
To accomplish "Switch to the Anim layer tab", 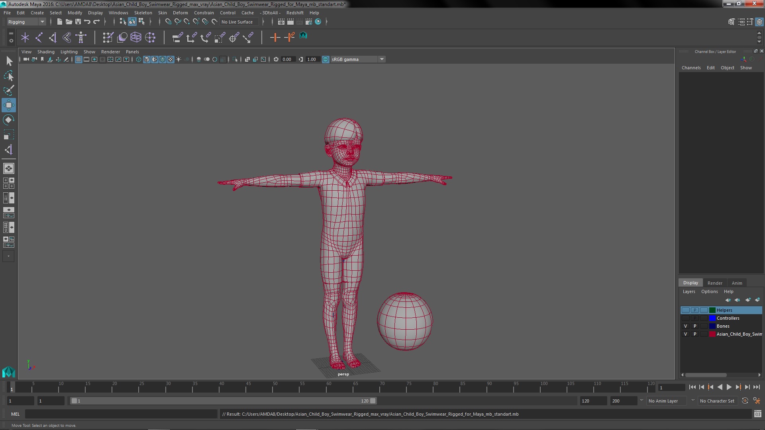I will coord(737,283).
